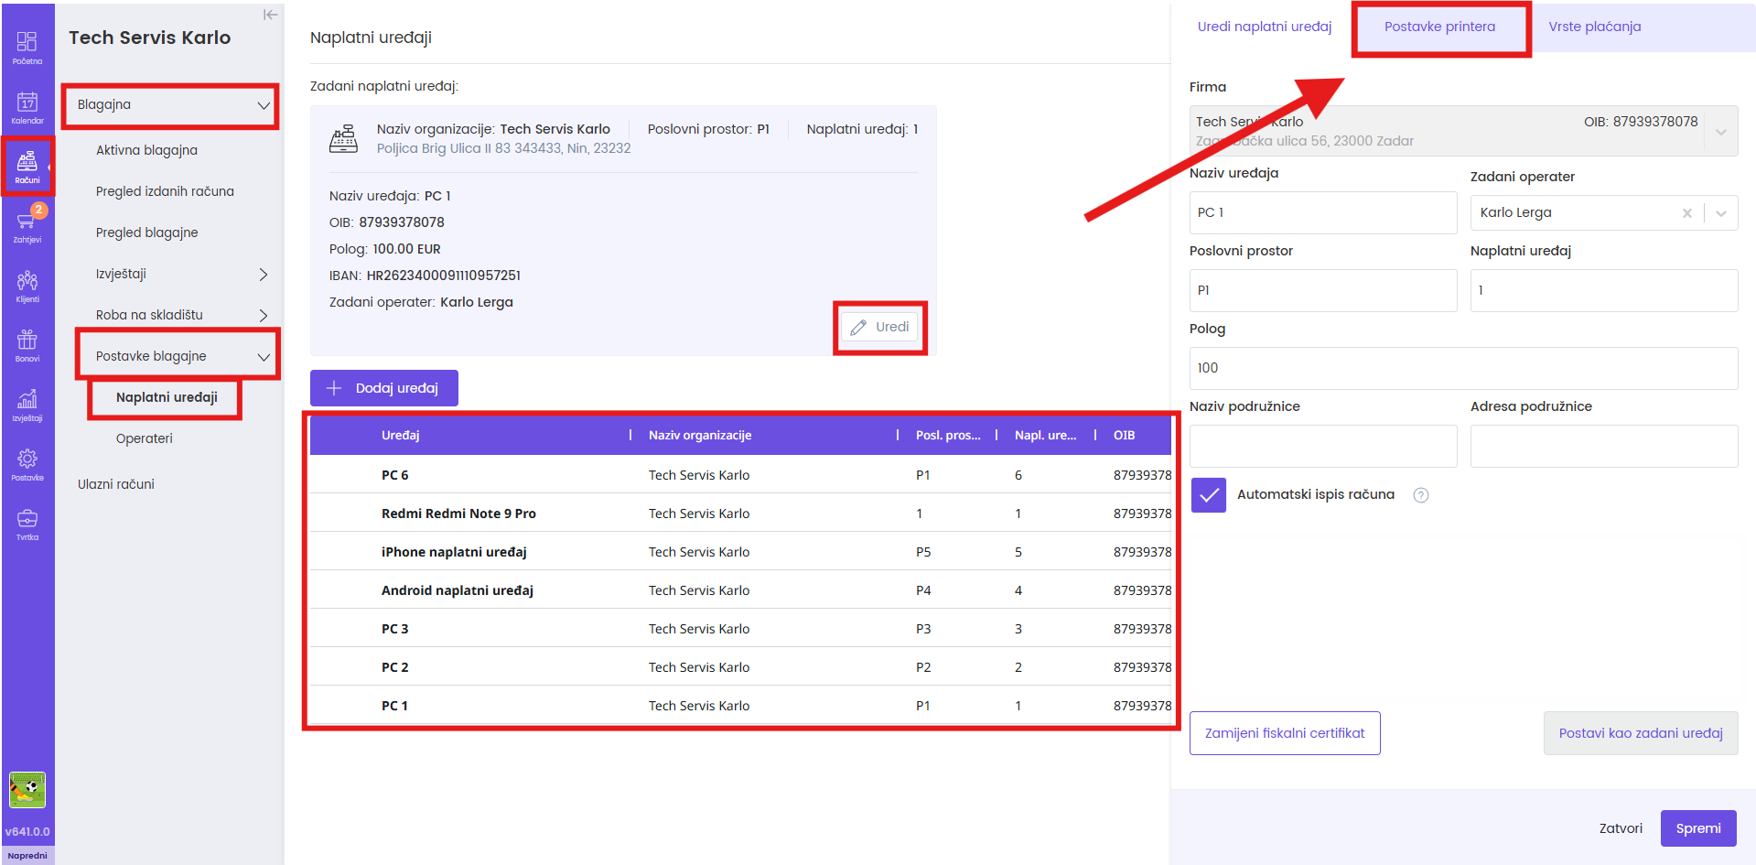The width and height of the screenshot is (1756, 865).
Task: Open the Tvrtka briefcase icon
Action: pyautogui.click(x=27, y=524)
